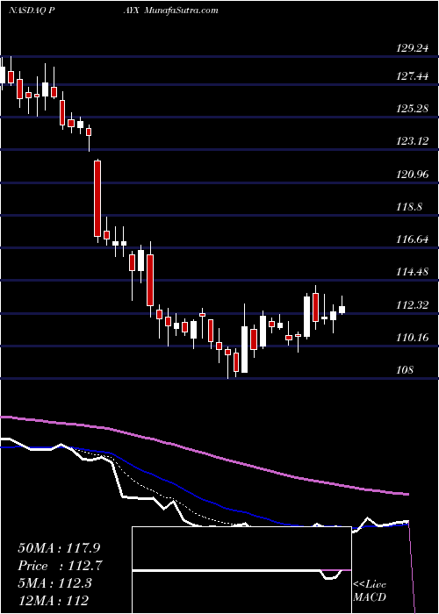
Task: Click the 112.32 price level label
Action: (x=412, y=304)
